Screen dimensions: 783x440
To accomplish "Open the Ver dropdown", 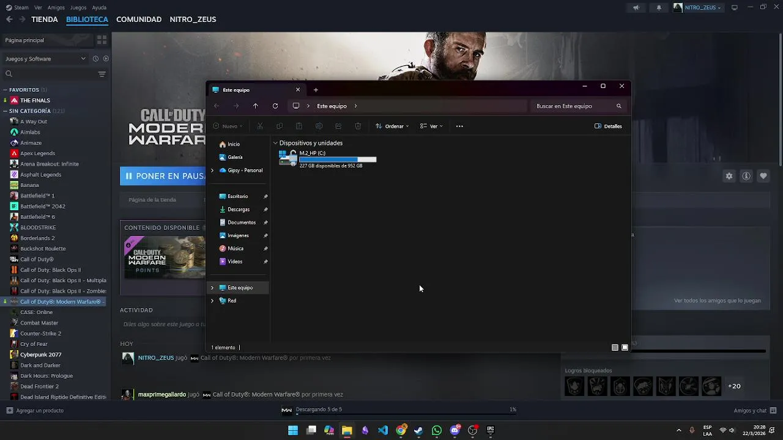I will pos(431,126).
